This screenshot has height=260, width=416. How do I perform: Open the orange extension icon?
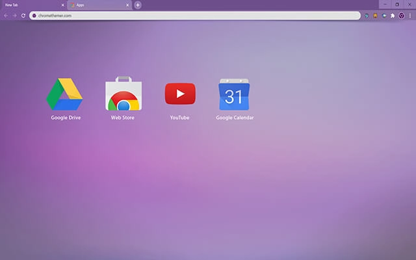click(x=375, y=16)
